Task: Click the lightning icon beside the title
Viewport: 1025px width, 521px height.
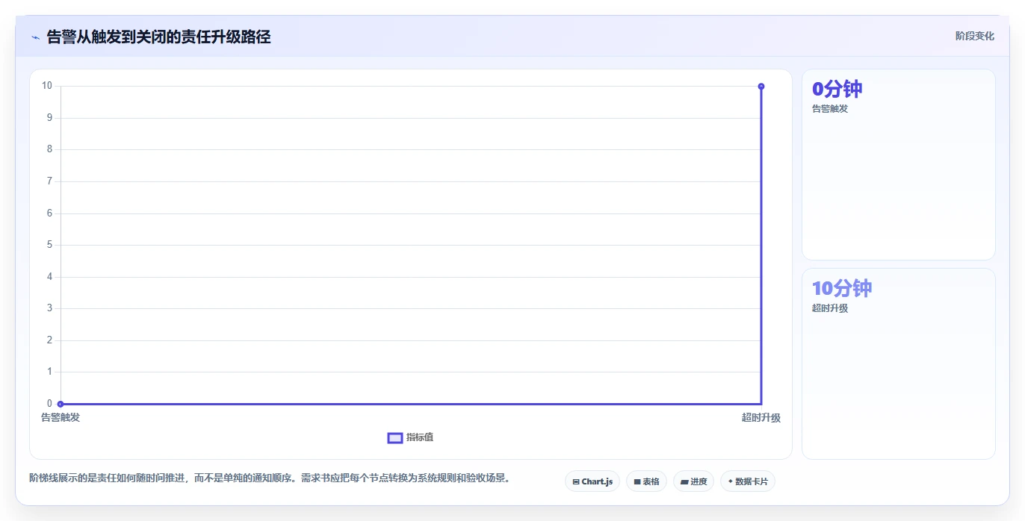Action: 35,37
